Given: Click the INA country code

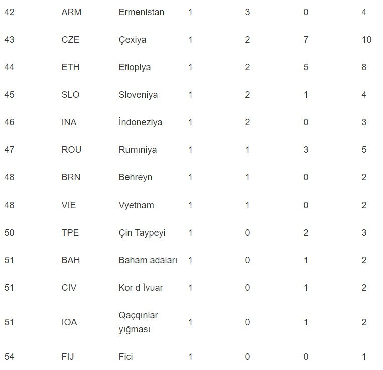Looking at the screenshot, I should (x=69, y=122).
